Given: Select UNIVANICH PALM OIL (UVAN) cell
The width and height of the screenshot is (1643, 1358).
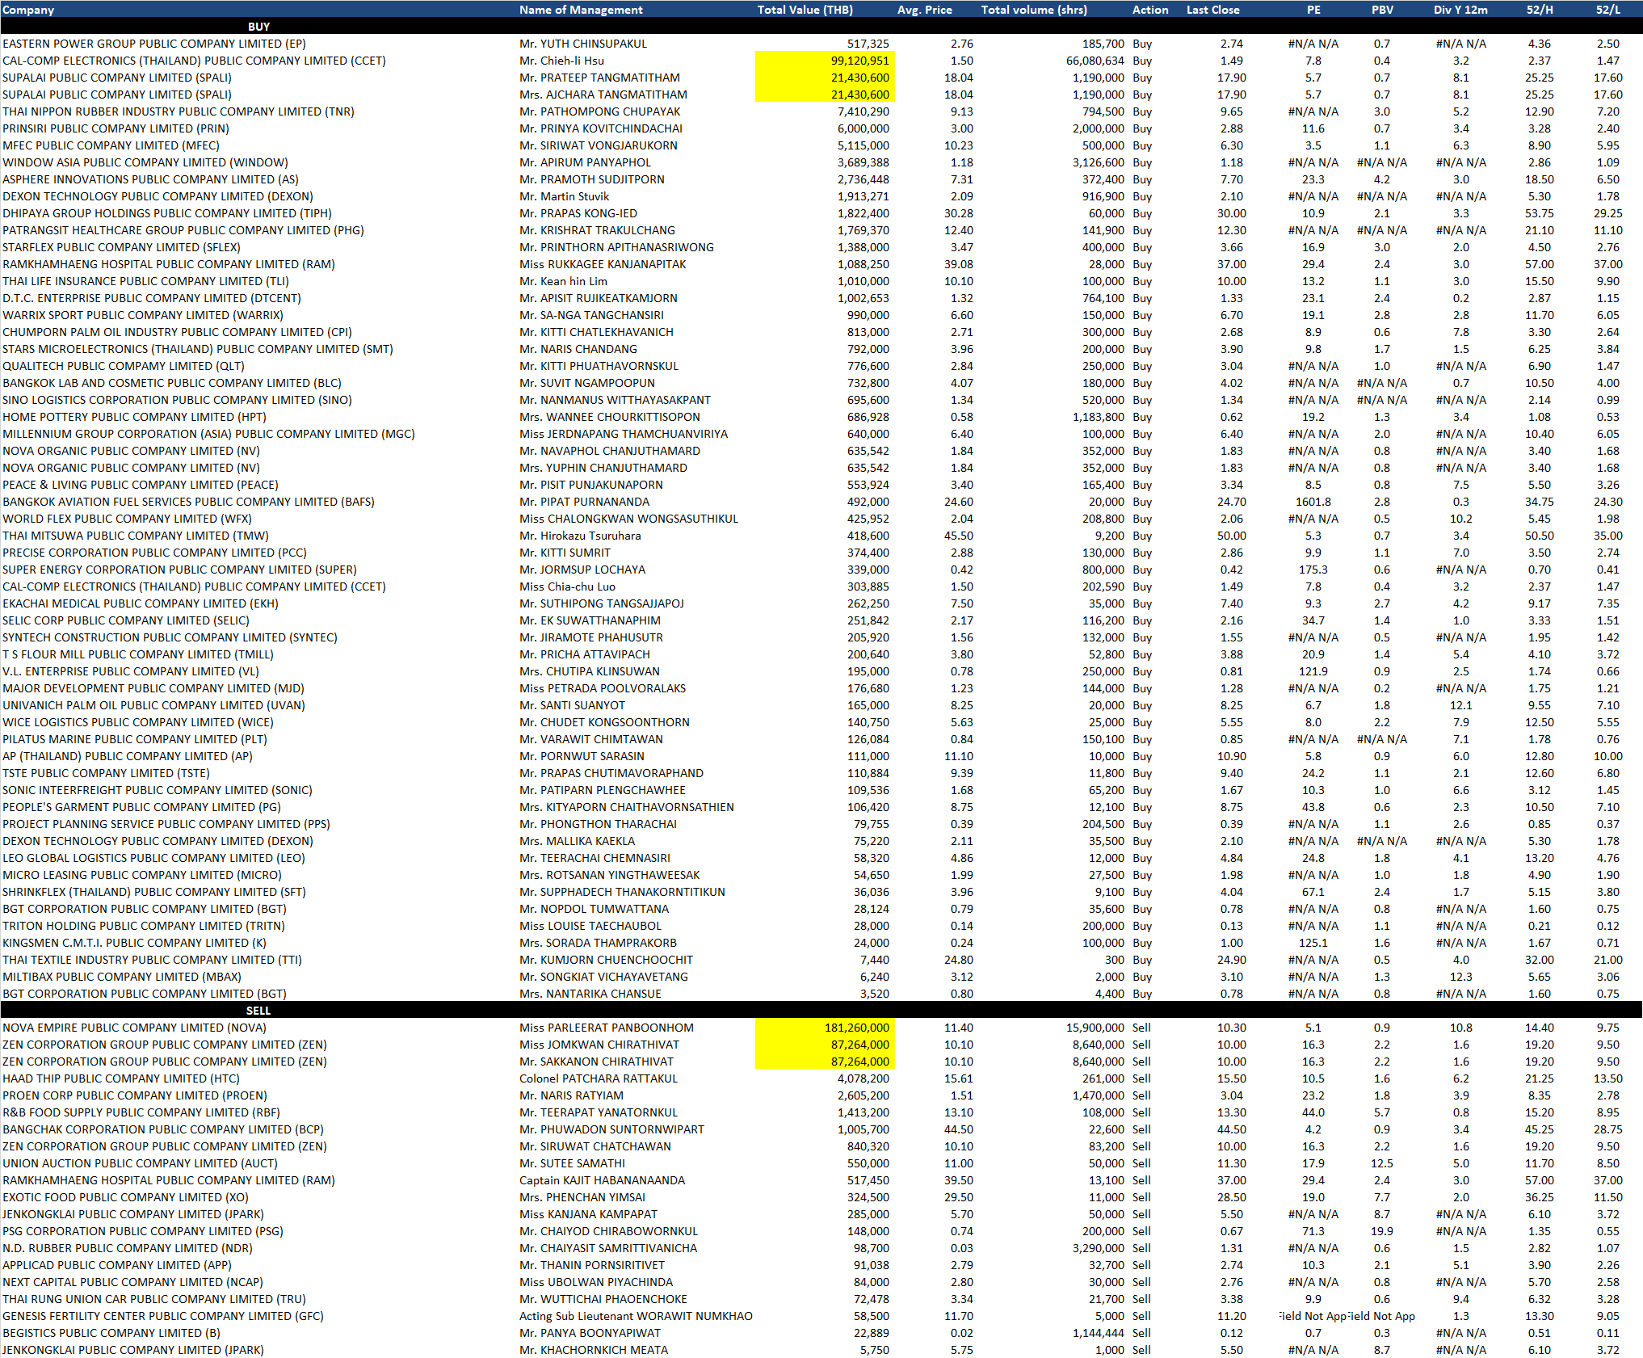Looking at the screenshot, I should coord(154,705).
